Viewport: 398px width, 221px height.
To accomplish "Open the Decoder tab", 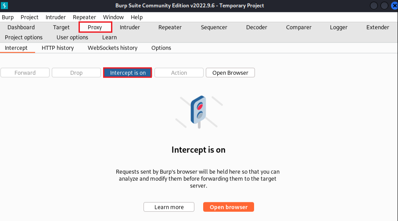I will click(257, 27).
